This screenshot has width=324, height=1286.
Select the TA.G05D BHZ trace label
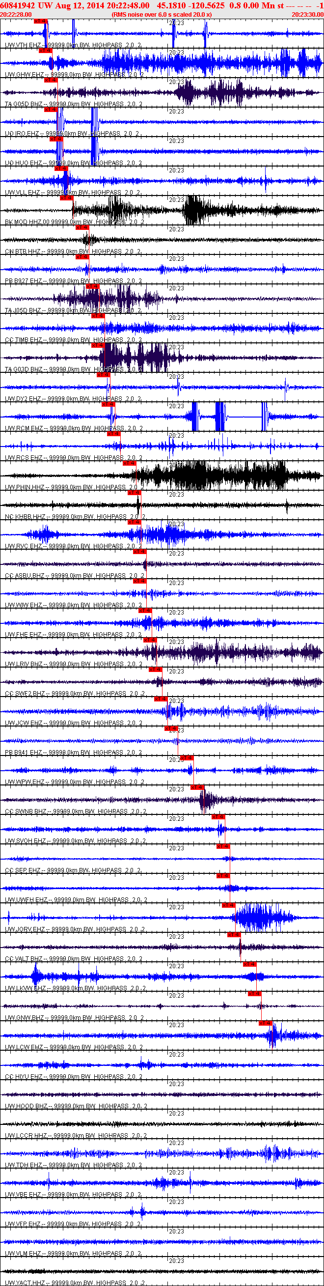click(x=74, y=104)
